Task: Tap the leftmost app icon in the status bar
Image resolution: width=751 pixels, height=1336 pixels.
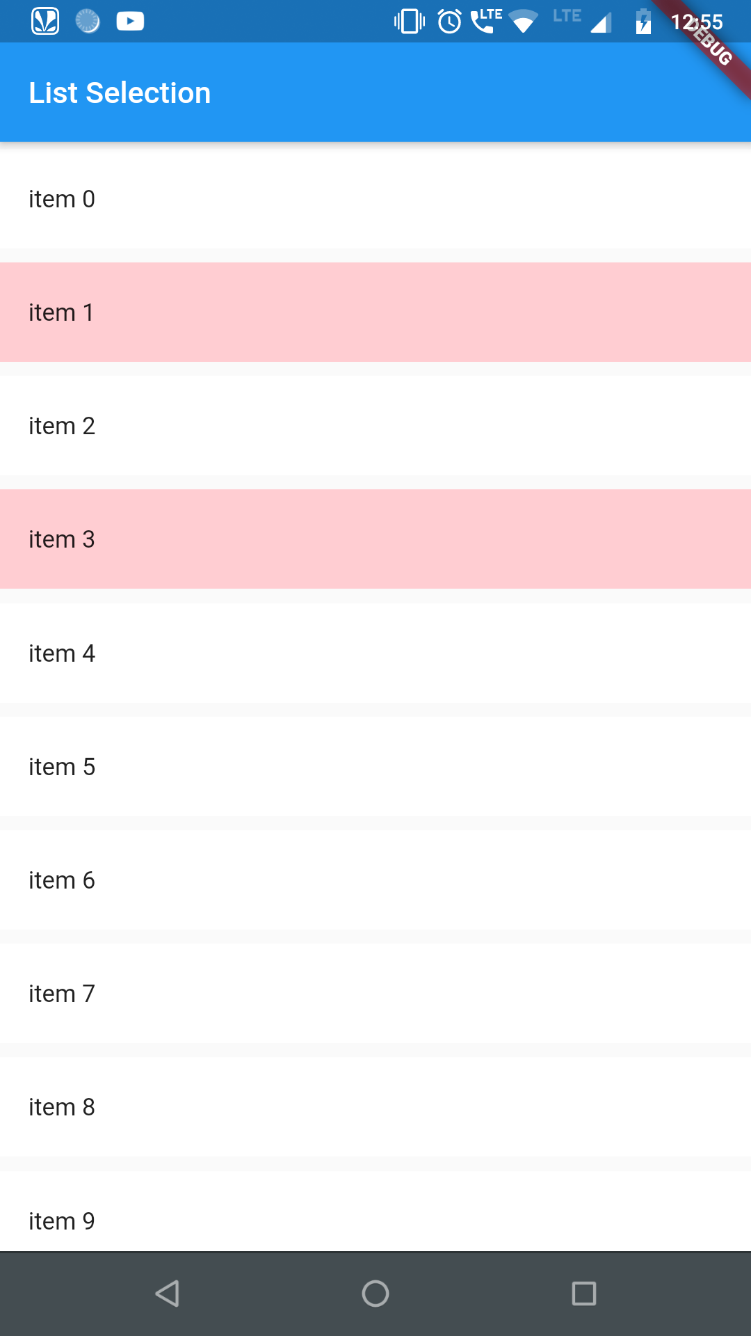Action: point(43,21)
